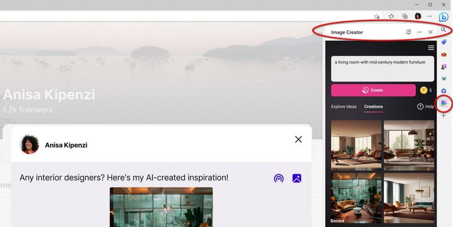Open the blue paper-plane icon in the sidebar
The width and height of the screenshot is (453, 227).
tap(443, 78)
